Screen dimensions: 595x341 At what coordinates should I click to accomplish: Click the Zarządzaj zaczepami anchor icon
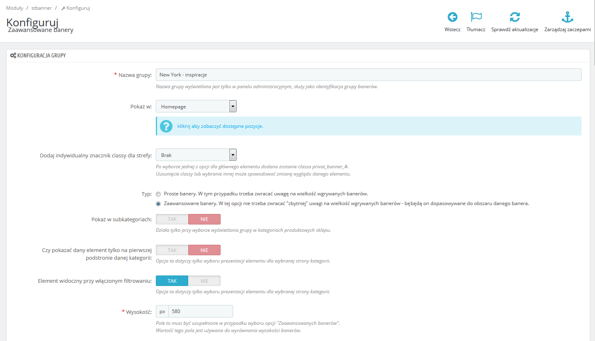pos(567,17)
